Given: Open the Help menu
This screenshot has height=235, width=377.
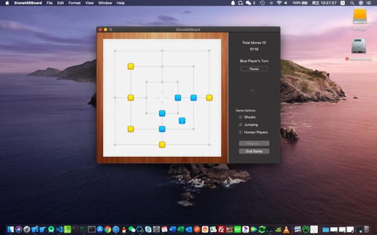Looking at the screenshot, I should (x=120, y=3).
